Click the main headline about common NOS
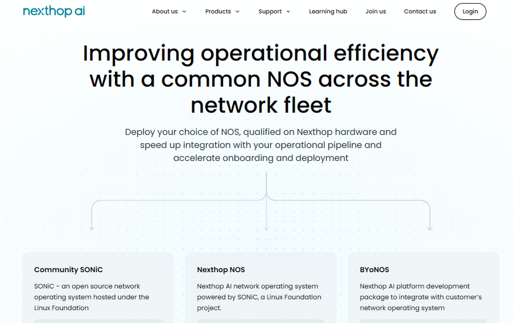Screen dimensions: 513x323 [261, 79]
